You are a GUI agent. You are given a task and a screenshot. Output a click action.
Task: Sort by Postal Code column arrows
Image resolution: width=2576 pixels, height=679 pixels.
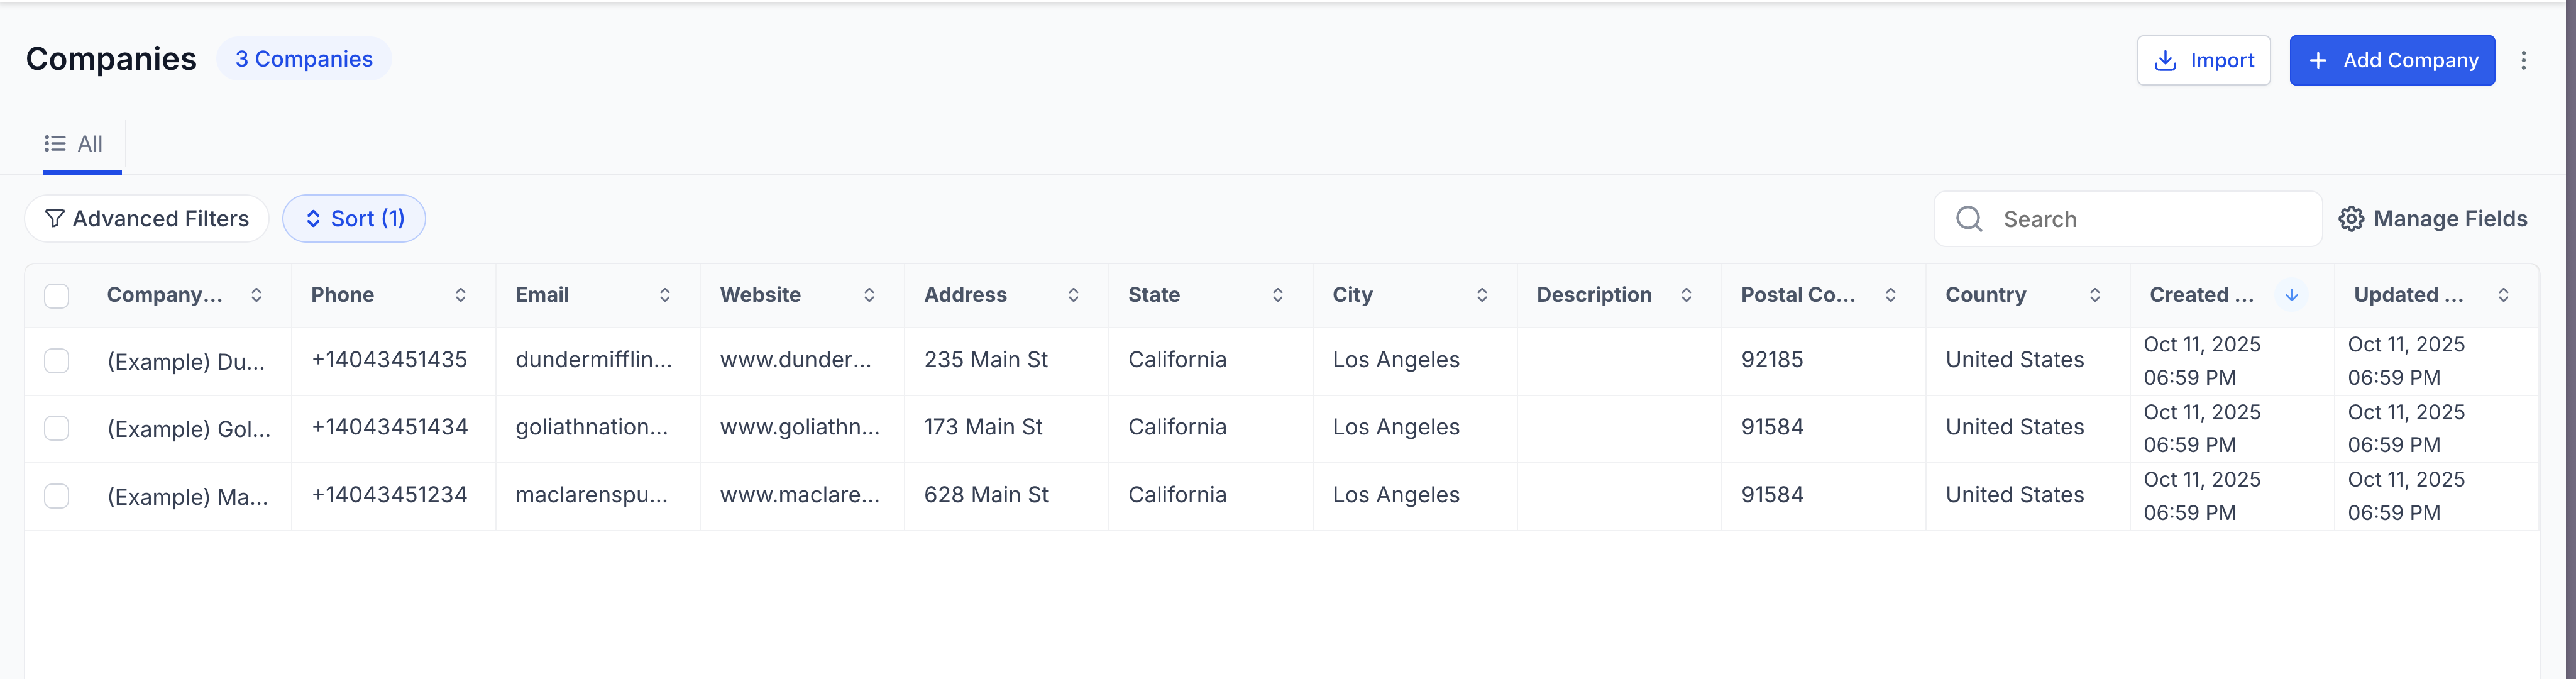[1891, 295]
